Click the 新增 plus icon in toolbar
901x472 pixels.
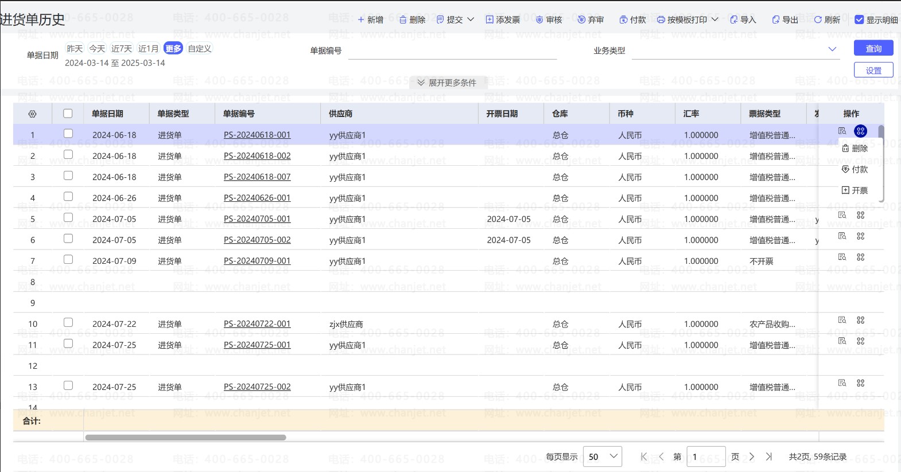tap(361, 19)
